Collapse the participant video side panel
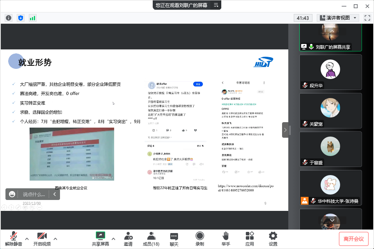The image size is (374, 249). [x=285, y=130]
